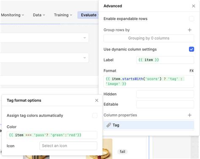Expand the Data chevron arrow
This screenshot has width=200, height=159.
coord(44,15)
